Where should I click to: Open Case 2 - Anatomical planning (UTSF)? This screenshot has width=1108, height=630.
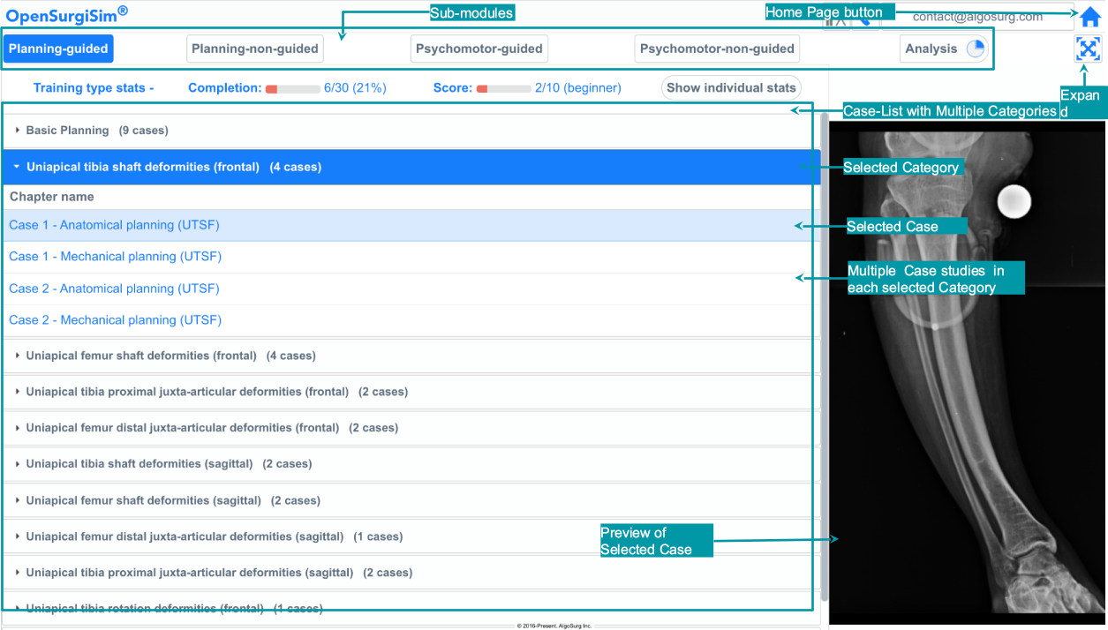coord(114,289)
